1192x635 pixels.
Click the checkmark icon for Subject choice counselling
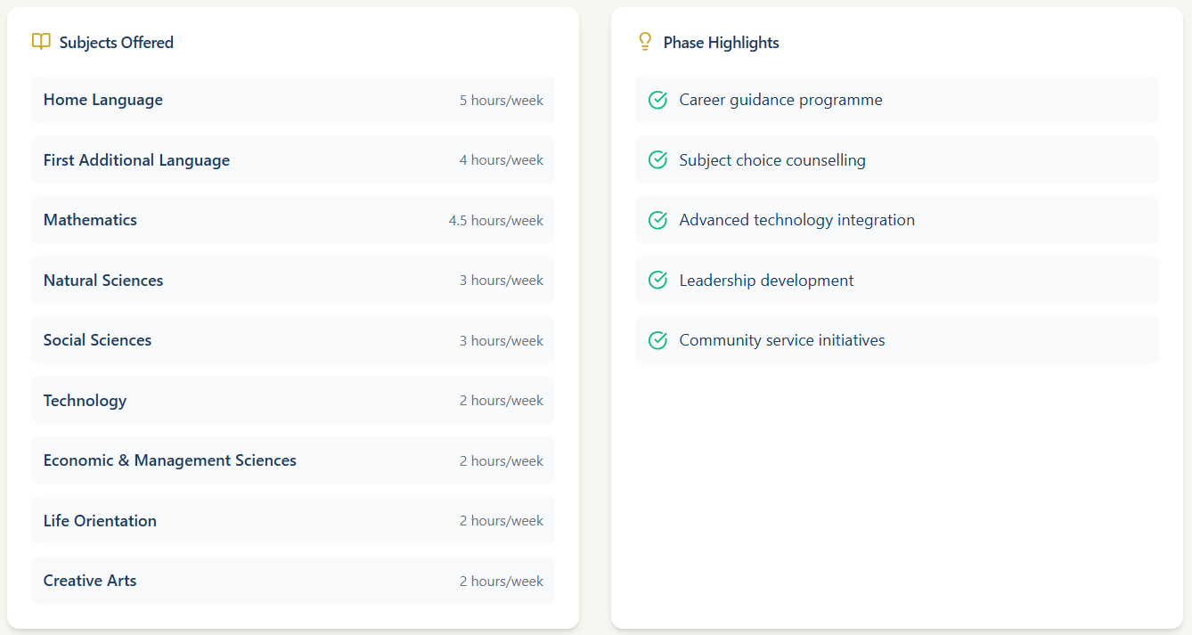point(657,160)
